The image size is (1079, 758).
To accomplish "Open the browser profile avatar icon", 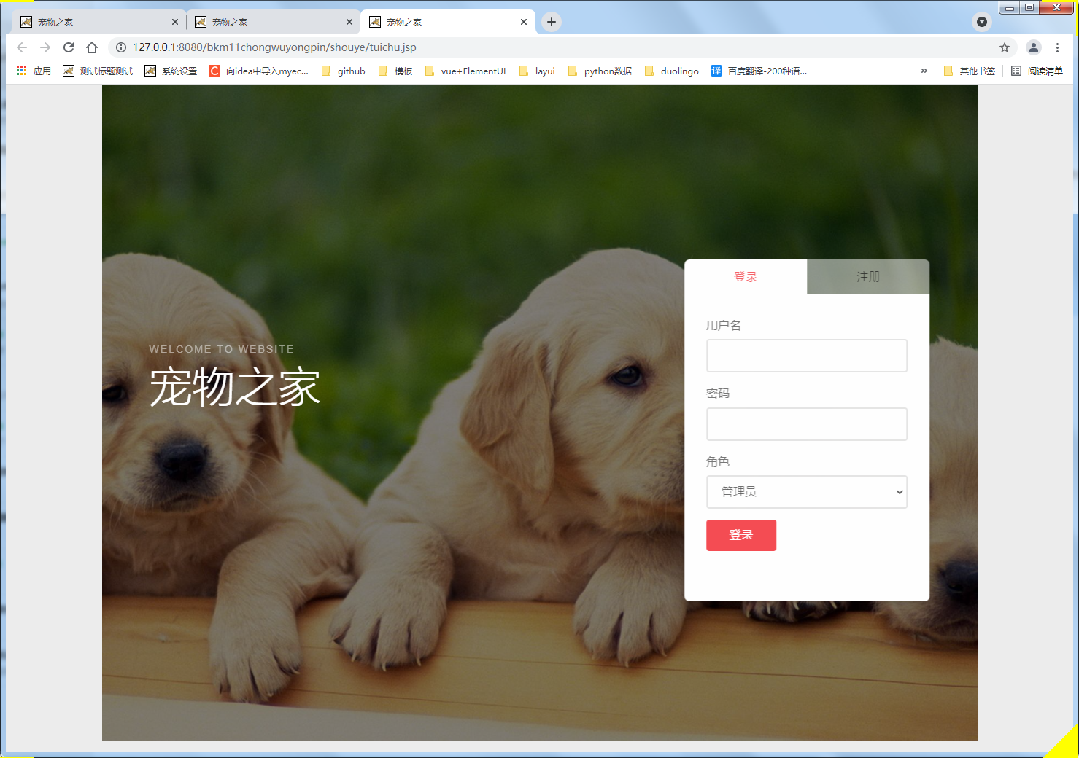I will [1033, 47].
